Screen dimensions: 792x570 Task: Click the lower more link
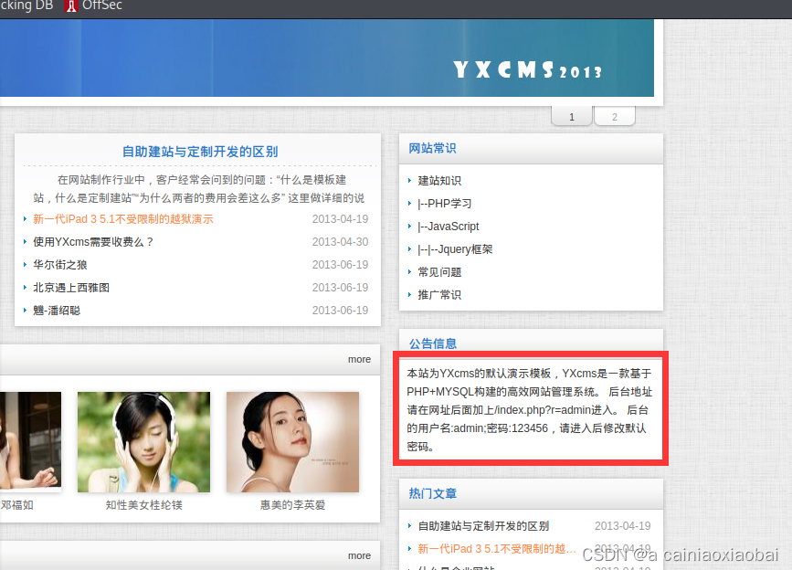359,555
